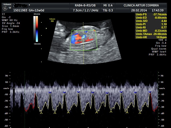Click the RAB4-8-RS/OB probe label
Screen dimensions: 171x128
pyautogui.click(x=85, y=5)
